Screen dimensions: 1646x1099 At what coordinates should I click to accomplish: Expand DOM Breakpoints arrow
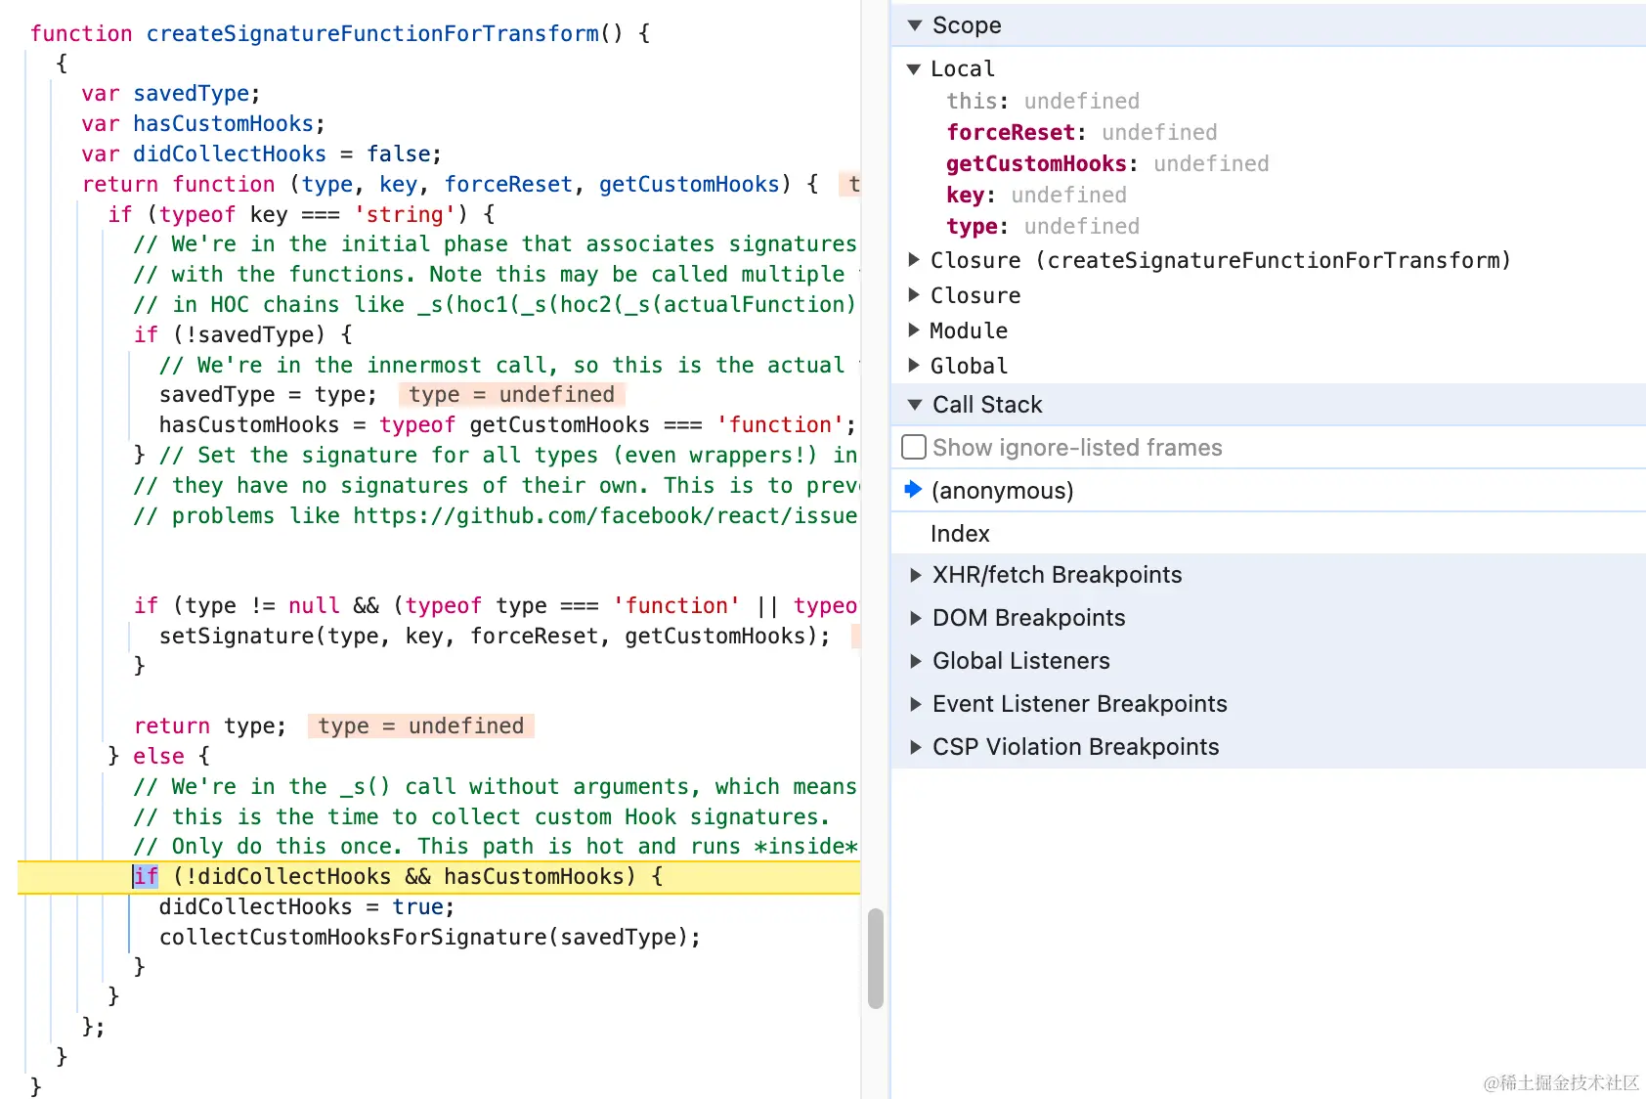tap(915, 618)
